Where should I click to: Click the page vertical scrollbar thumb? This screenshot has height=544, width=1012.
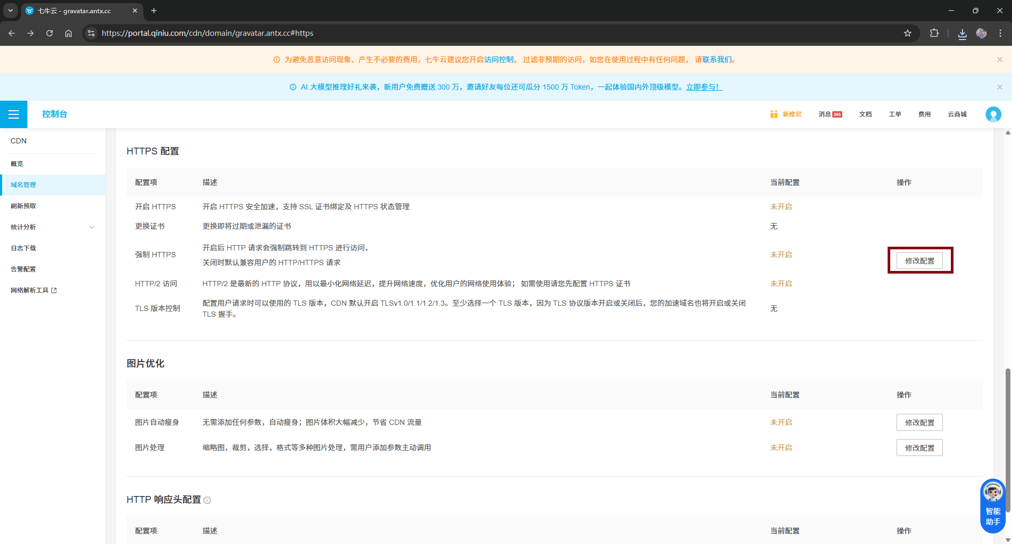point(1008,438)
